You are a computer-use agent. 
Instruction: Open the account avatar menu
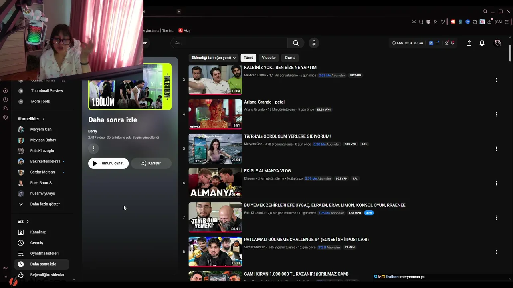(498, 43)
